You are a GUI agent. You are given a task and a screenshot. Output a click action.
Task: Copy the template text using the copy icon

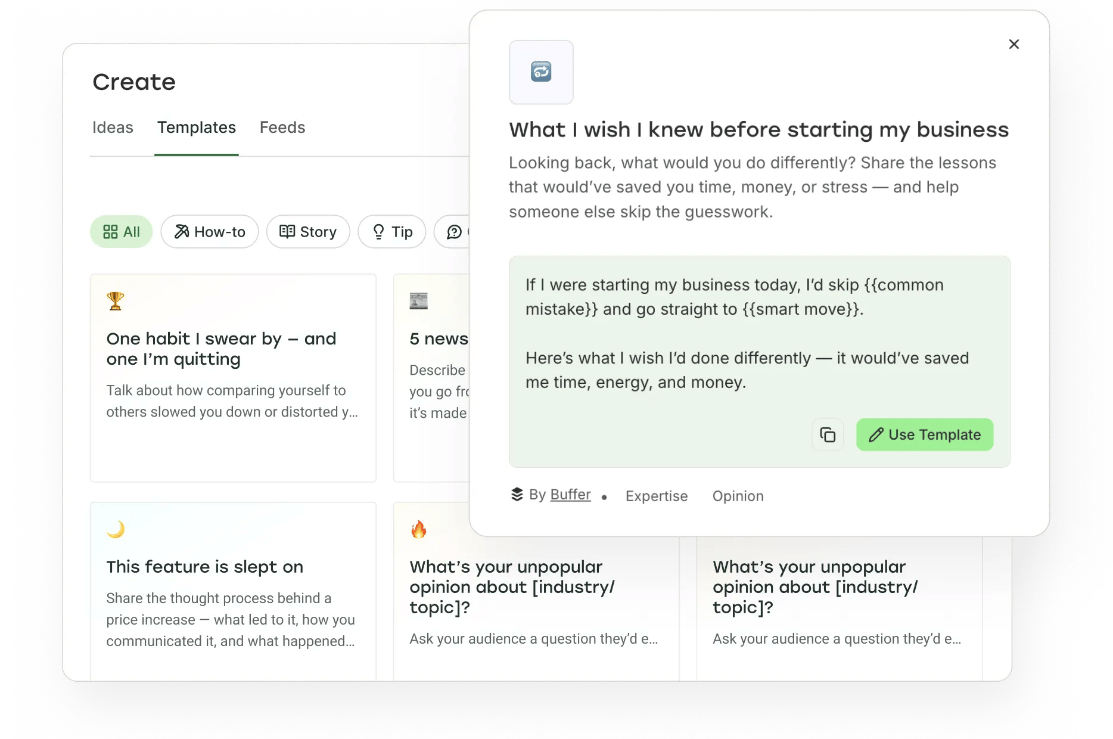pyautogui.click(x=827, y=434)
